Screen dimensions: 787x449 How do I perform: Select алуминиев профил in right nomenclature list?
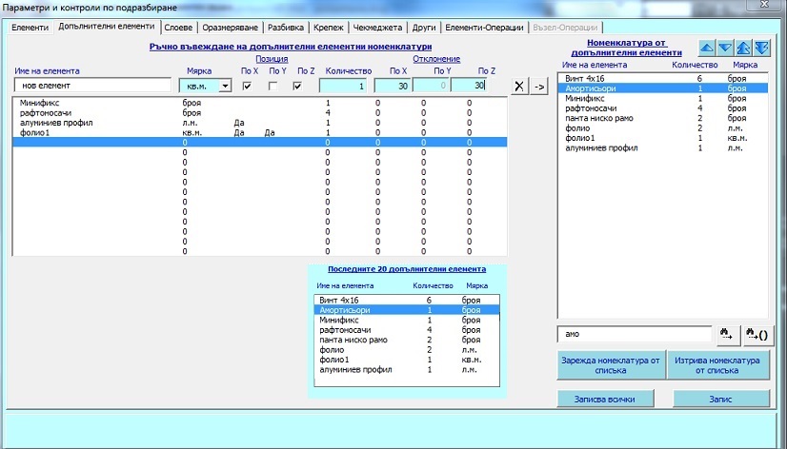(662, 147)
